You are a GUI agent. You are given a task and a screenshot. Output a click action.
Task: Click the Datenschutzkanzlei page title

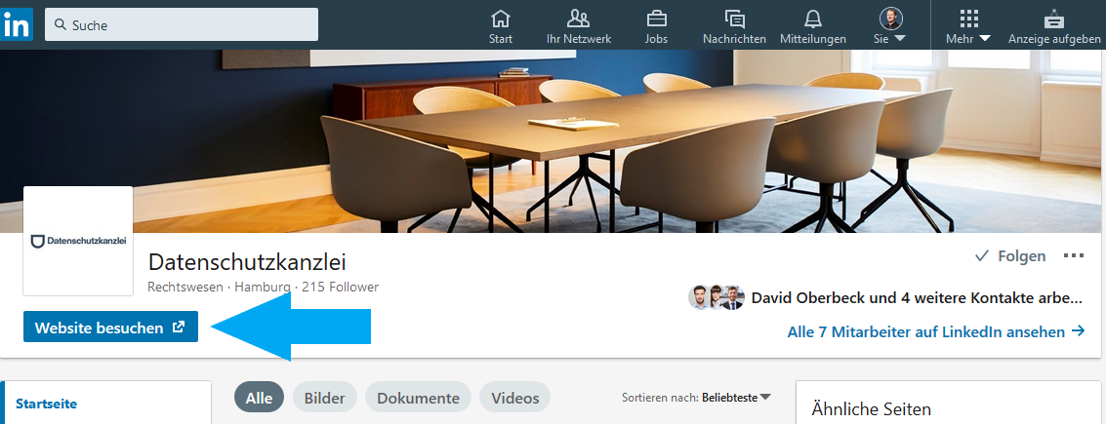pos(247,263)
